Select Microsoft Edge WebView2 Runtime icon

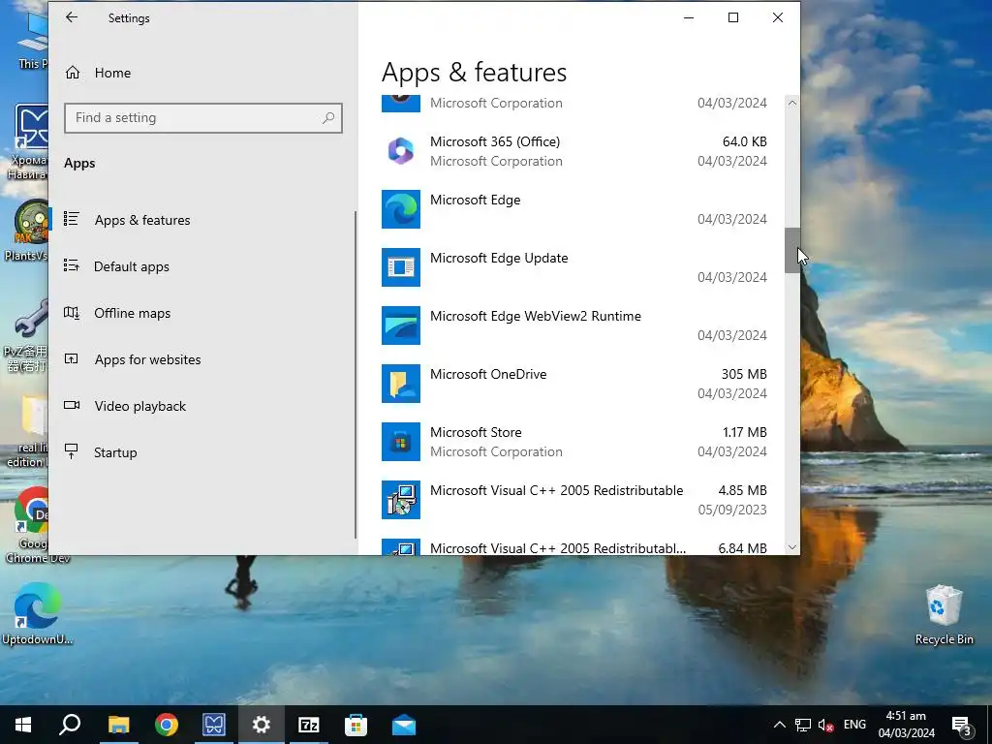[400, 325]
